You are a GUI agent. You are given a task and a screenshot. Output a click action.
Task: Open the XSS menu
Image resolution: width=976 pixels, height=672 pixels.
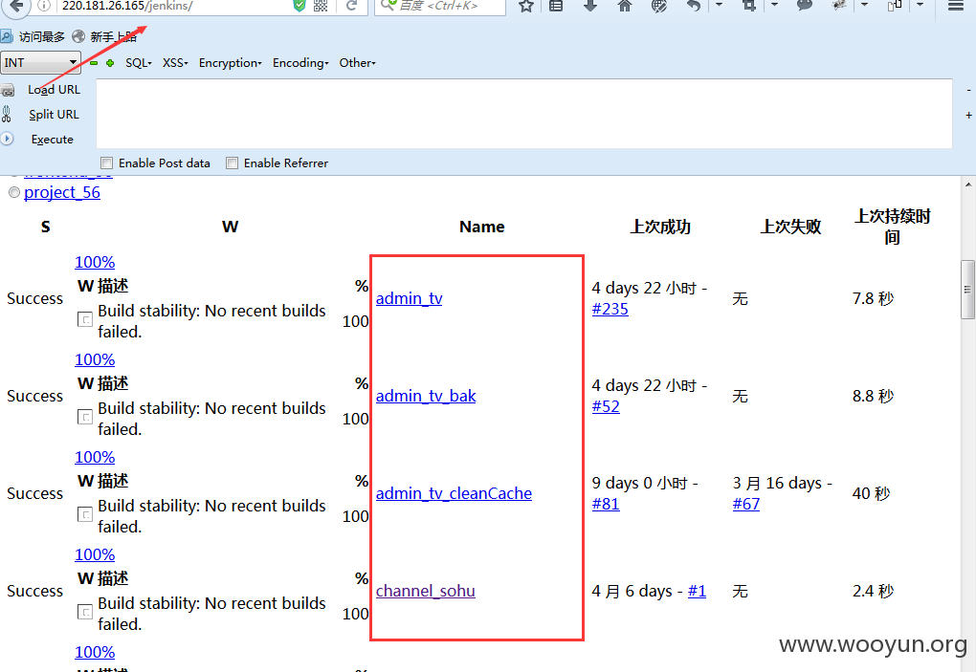(x=175, y=63)
